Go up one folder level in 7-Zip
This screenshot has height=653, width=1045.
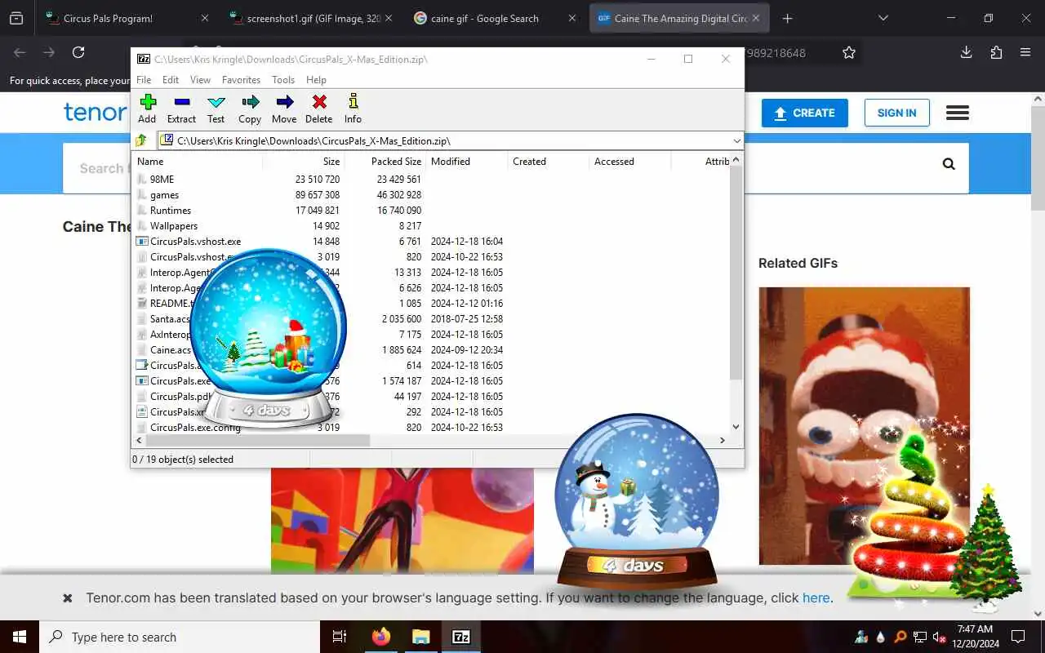tap(142, 140)
